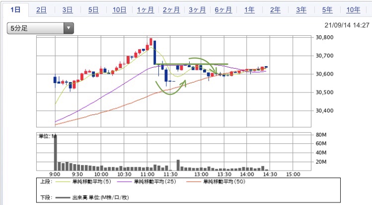
Task: Switch to the 2日 period tab
Action: pyautogui.click(x=41, y=10)
